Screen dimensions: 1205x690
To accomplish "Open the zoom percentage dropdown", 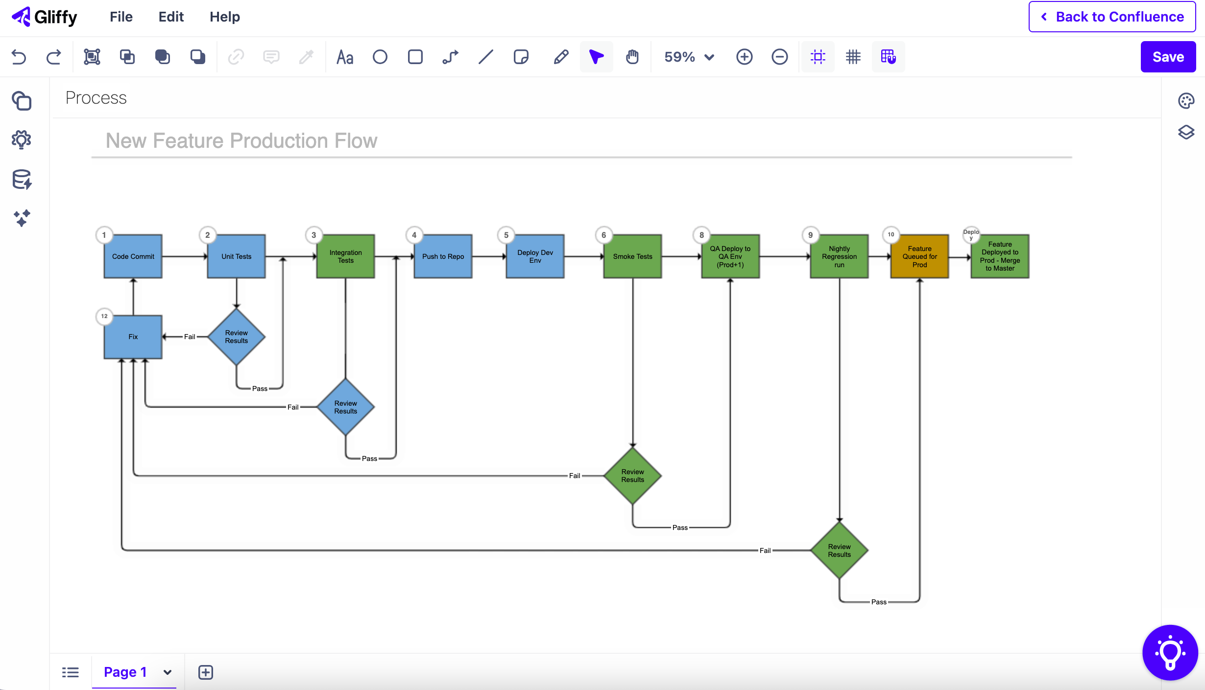I will (x=688, y=57).
